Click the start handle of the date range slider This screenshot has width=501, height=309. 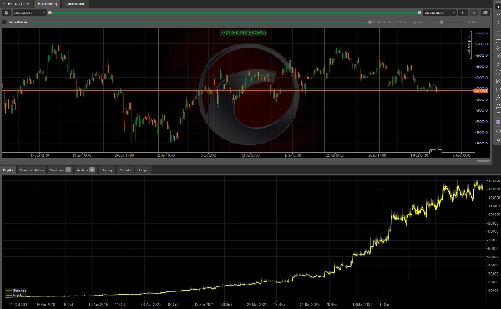[x=50, y=13]
